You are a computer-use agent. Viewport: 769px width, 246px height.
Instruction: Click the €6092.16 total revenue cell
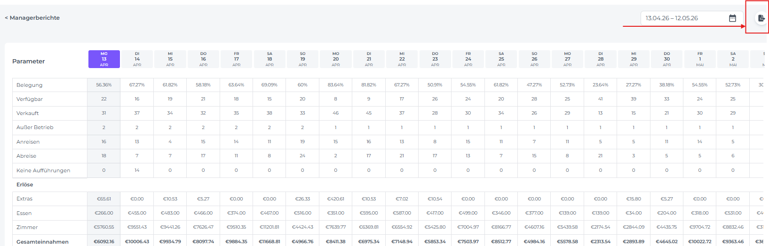[x=104, y=242]
